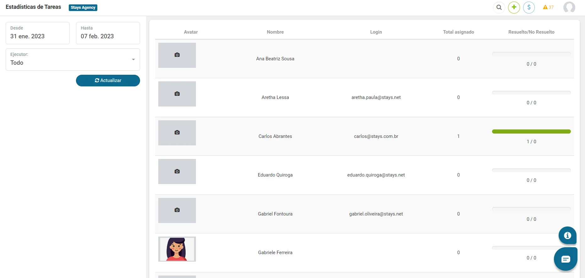Select the name Aretha Lessa
This screenshot has width=585, height=278.
click(275, 97)
